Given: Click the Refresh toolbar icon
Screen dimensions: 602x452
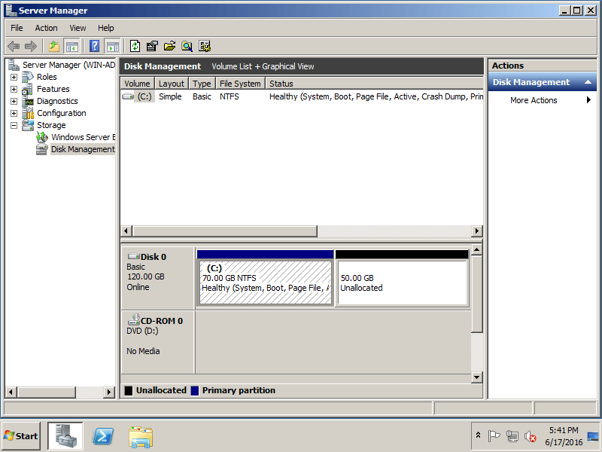Looking at the screenshot, I should pyautogui.click(x=135, y=47).
